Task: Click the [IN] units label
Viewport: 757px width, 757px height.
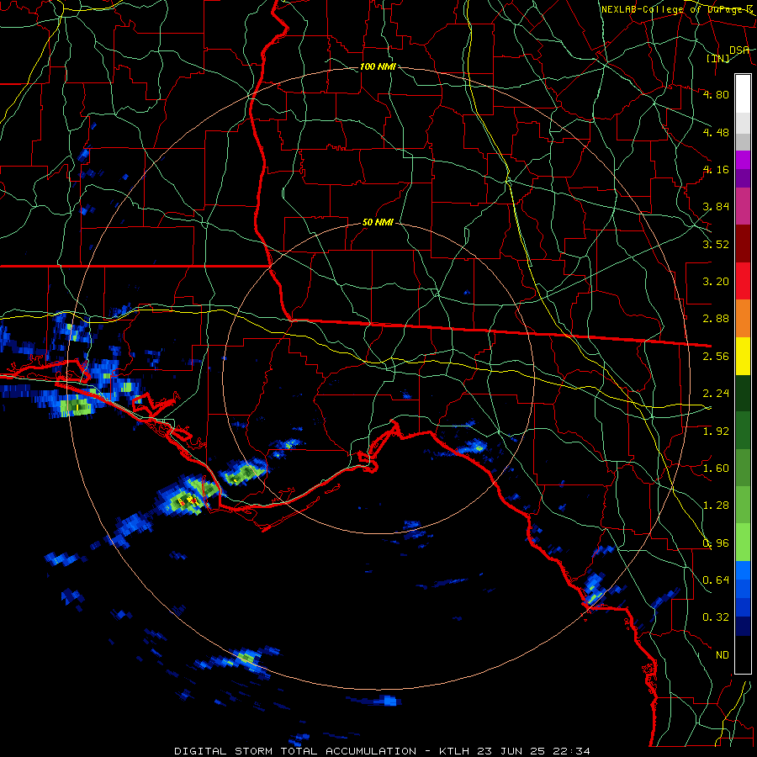Action: click(x=718, y=59)
